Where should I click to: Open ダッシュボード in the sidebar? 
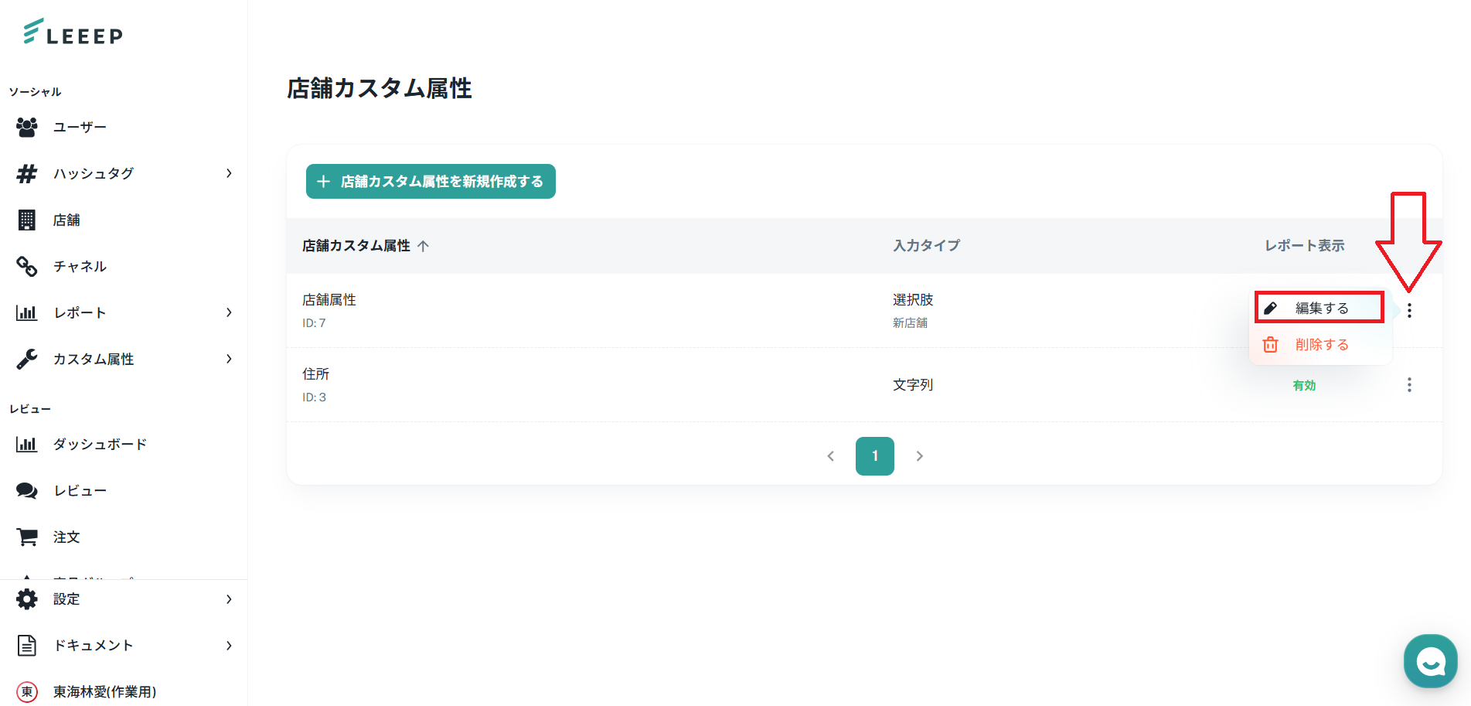100,445
